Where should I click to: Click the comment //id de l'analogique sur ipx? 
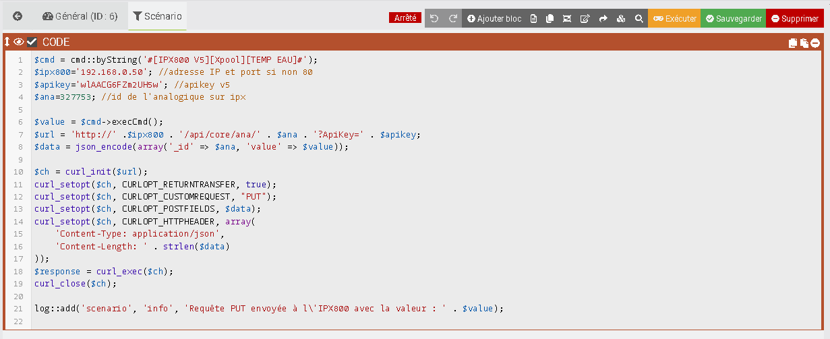173,97
